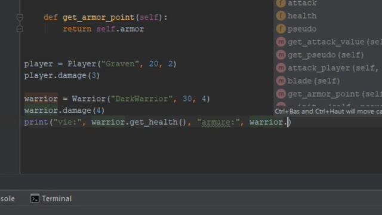Click the Ctrl+Bas autocomplete hint text
Screen dimensions: 382x215
[x=328, y=112]
